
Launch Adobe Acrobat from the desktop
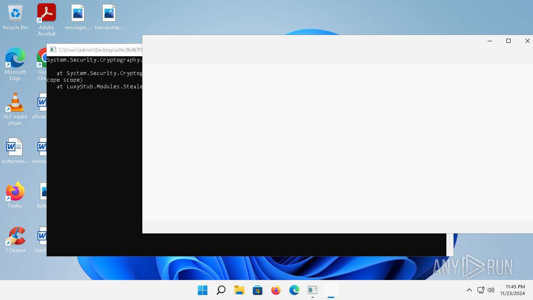47,20
